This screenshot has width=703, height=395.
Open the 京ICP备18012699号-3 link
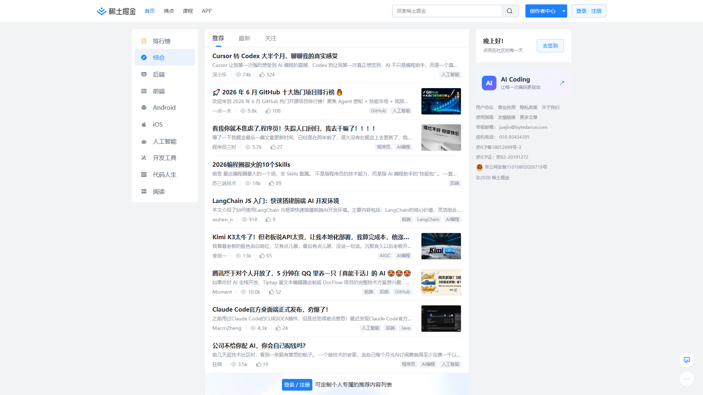pos(499,147)
